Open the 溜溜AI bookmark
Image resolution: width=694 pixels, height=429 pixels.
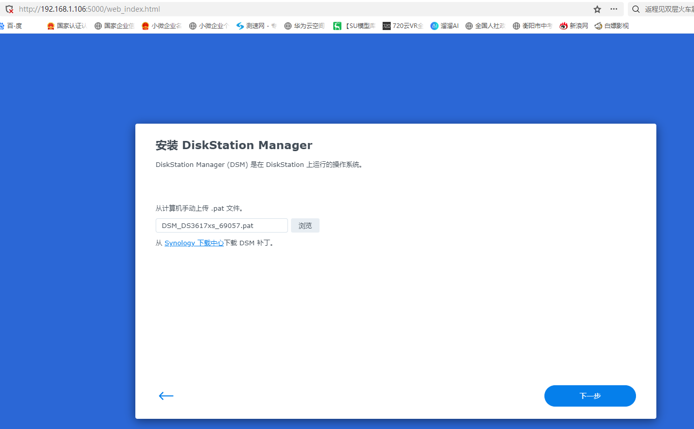point(444,25)
